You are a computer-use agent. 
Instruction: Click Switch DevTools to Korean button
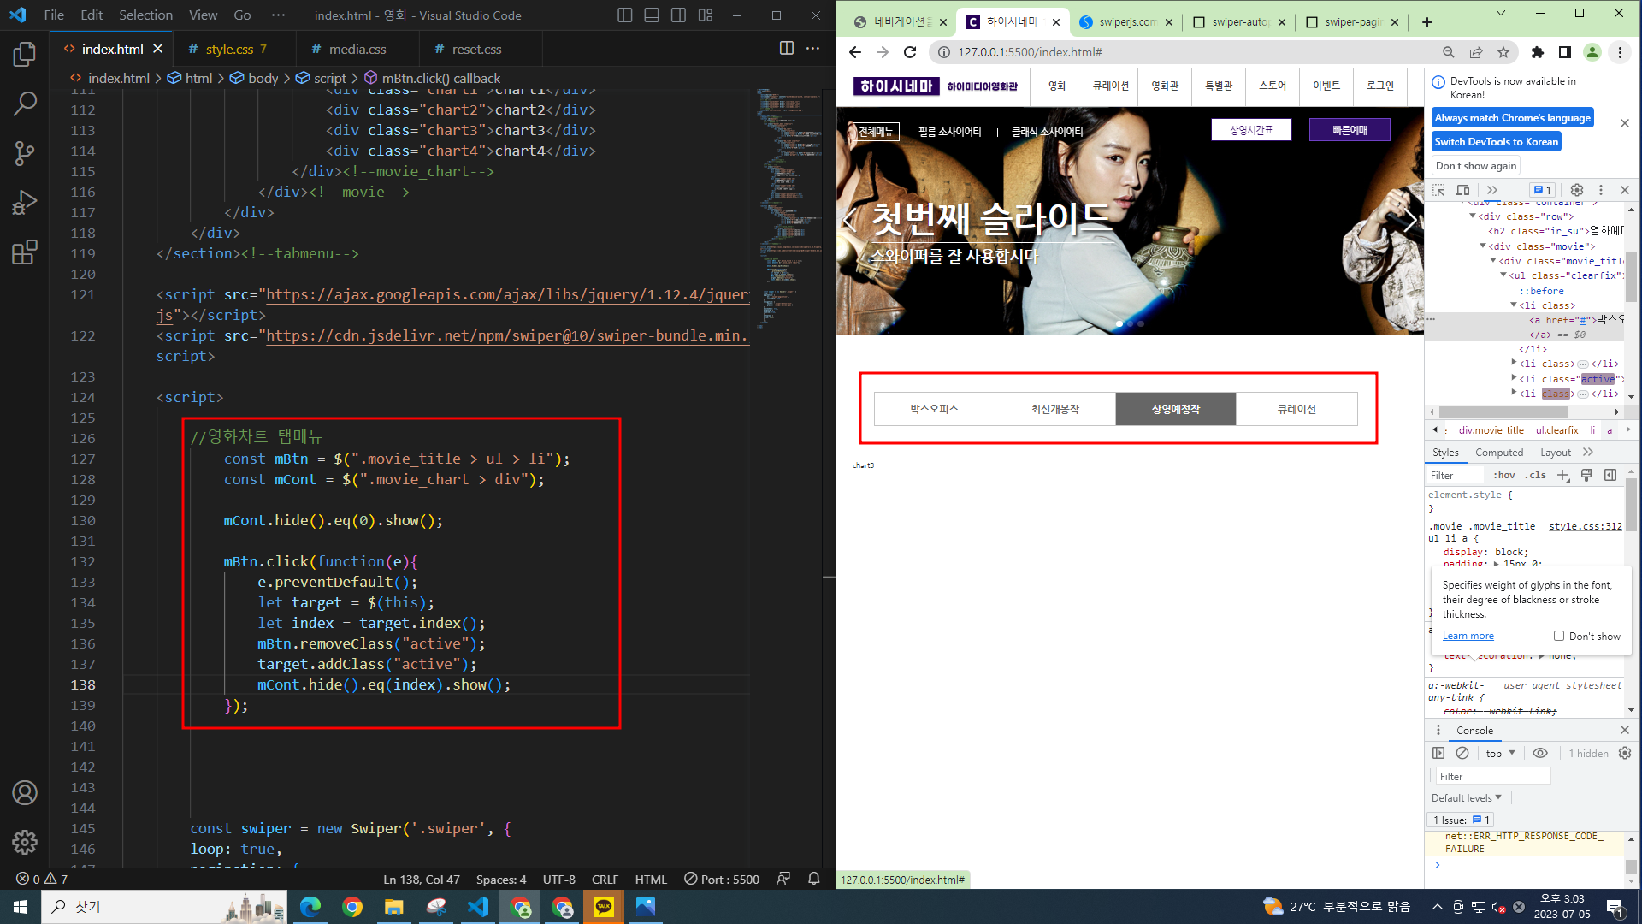pos(1497,142)
